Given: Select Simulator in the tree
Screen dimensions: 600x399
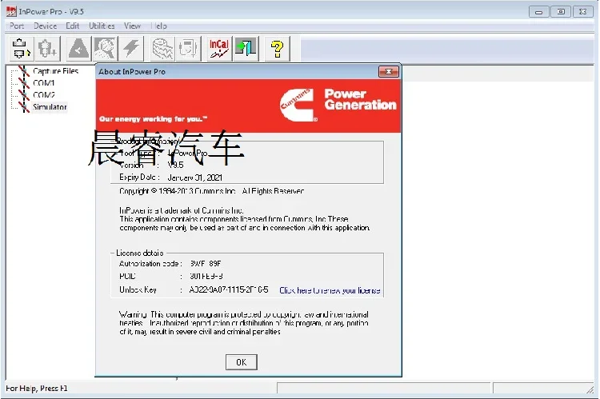Looking at the screenshot, I should tap(50, 107).
